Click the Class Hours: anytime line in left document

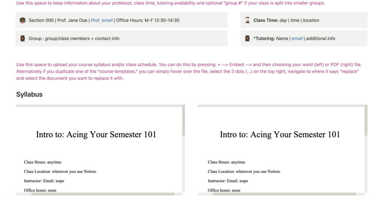(43, 162)
